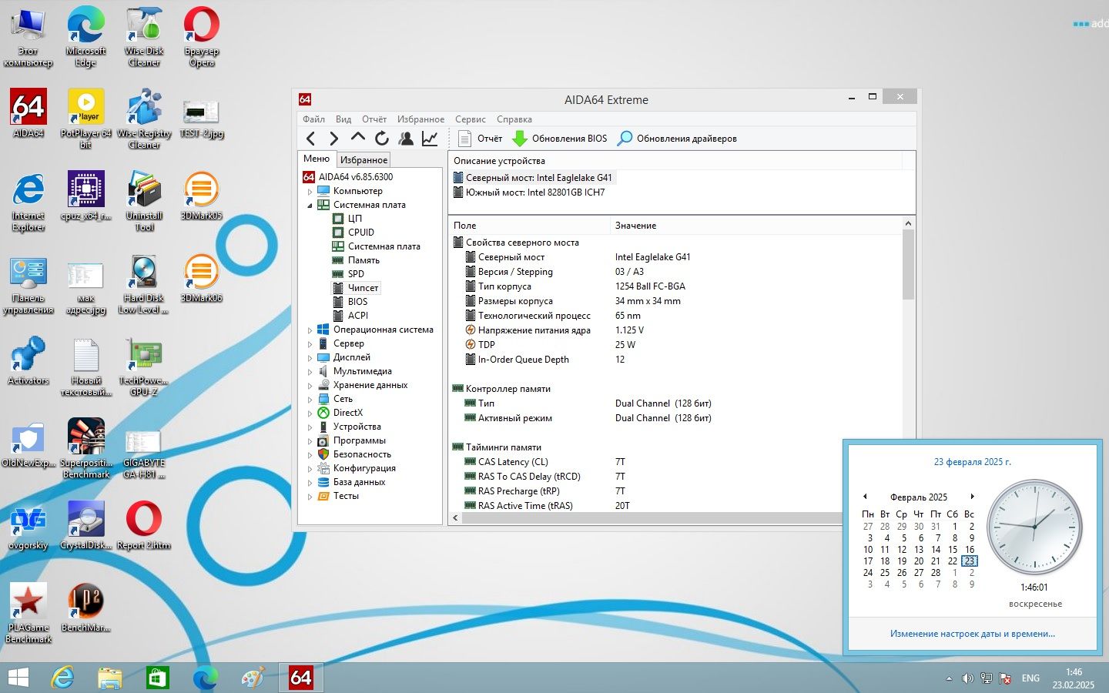The width and height of the screenshot is (1109, 693).
Task: Open the graph chart icon in AIDA64 toolbar
Action: 430,139
